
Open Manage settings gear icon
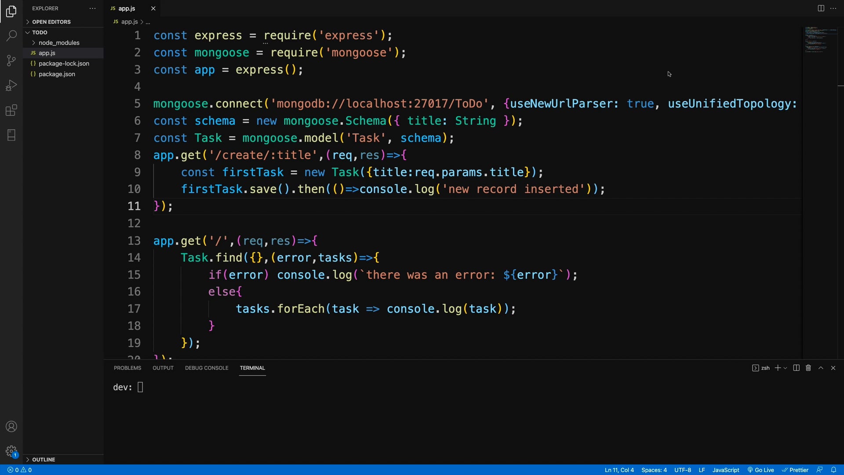coord(11,451)
